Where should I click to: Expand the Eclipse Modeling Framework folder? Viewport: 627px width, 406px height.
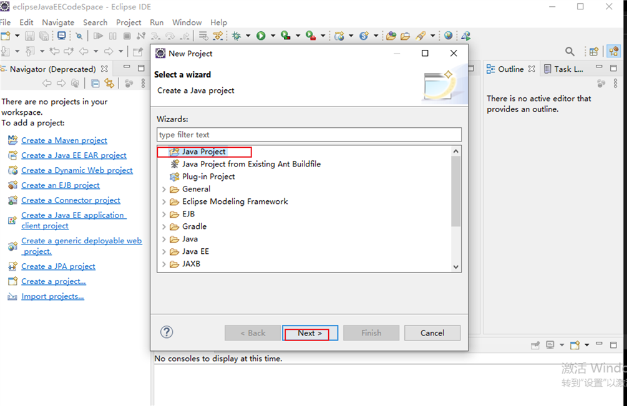coord(164,201)
